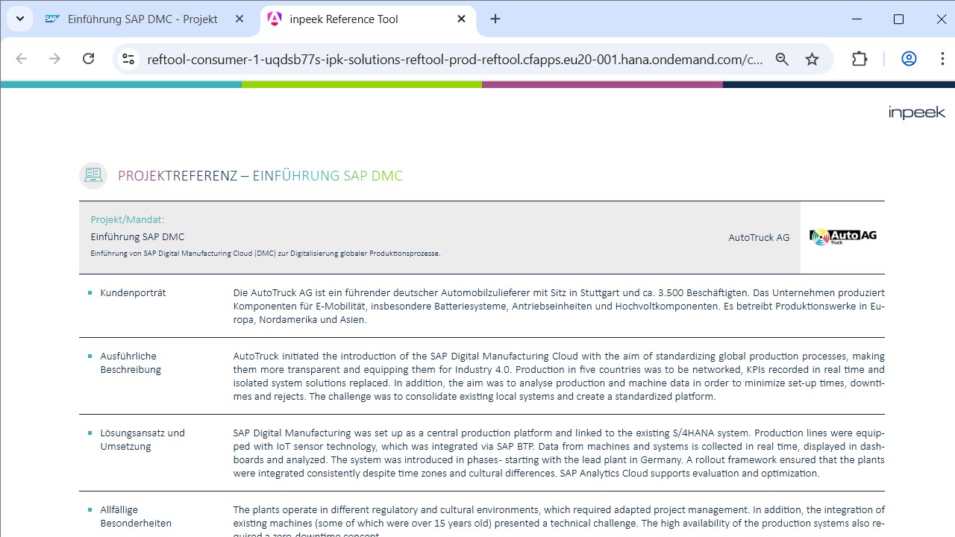Image resolution: width=955 pixels, height=537 pixels.
Task: Click the zoom magnifier icon in address bar
Action: click(x=782, y=59)
